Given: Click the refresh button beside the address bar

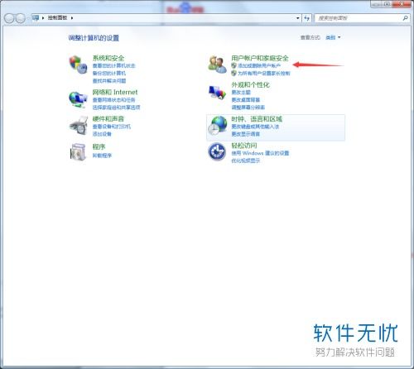Looking at the screenshot, I should click(306, 18).
